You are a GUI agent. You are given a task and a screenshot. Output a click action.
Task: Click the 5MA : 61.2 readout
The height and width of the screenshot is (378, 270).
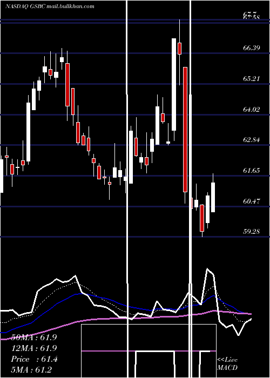pos(31,370)
